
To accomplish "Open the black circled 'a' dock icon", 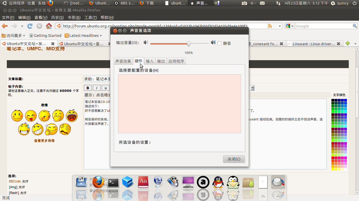I will click(203, 182).
